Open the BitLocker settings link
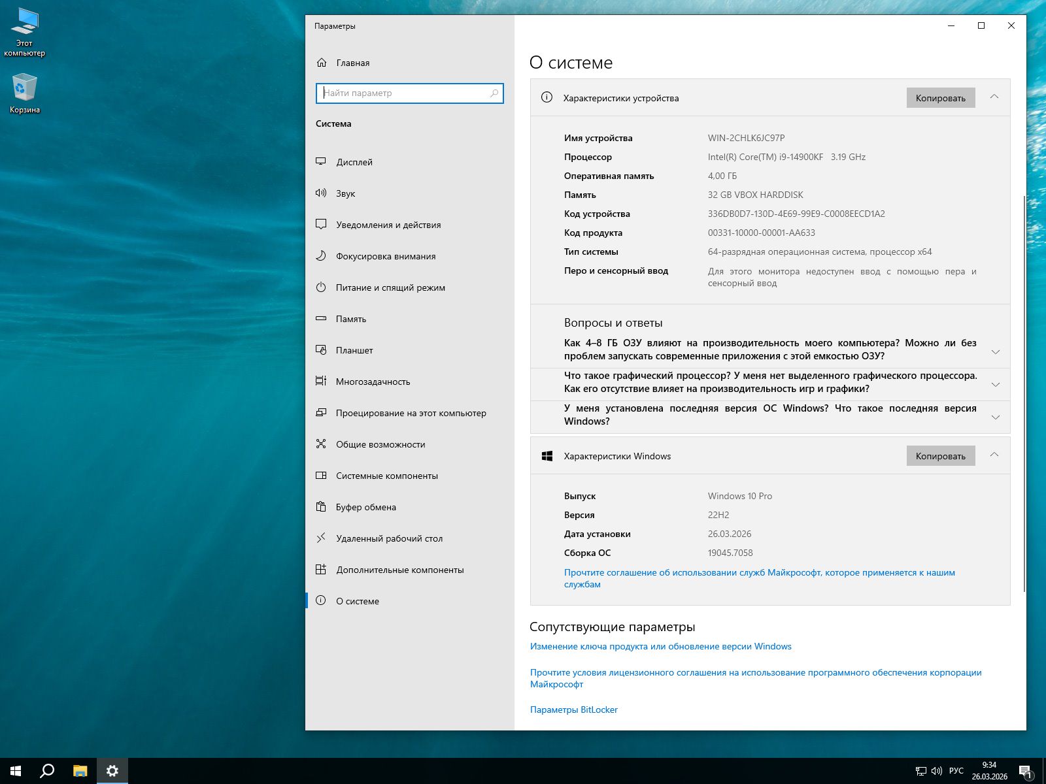 click(x=573, y=710)
